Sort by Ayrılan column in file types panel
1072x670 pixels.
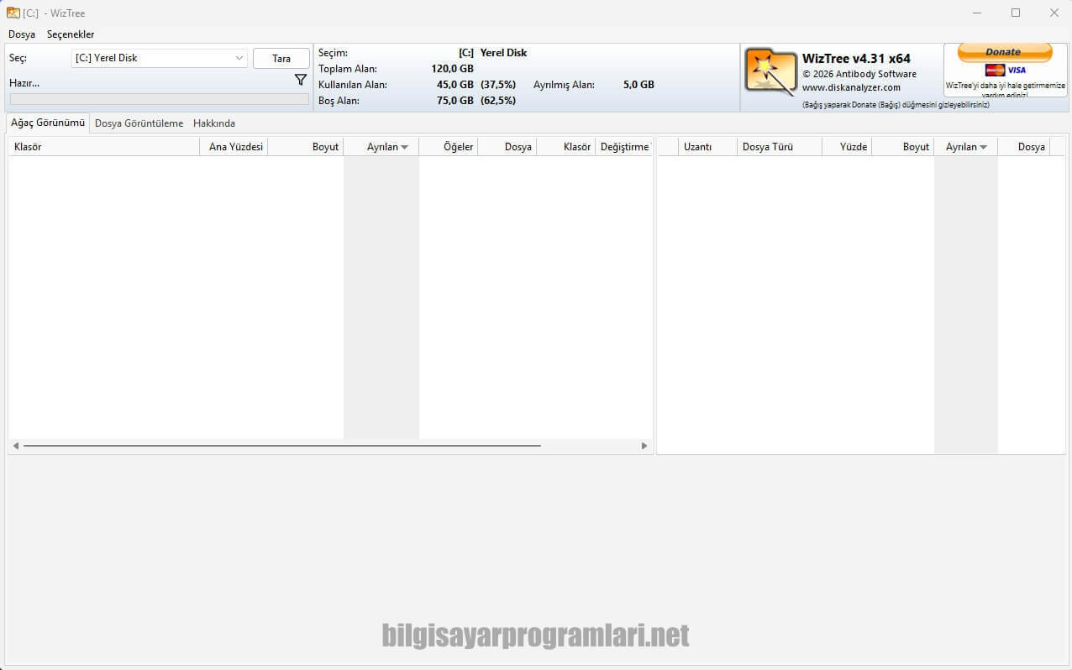click(966, 147)
